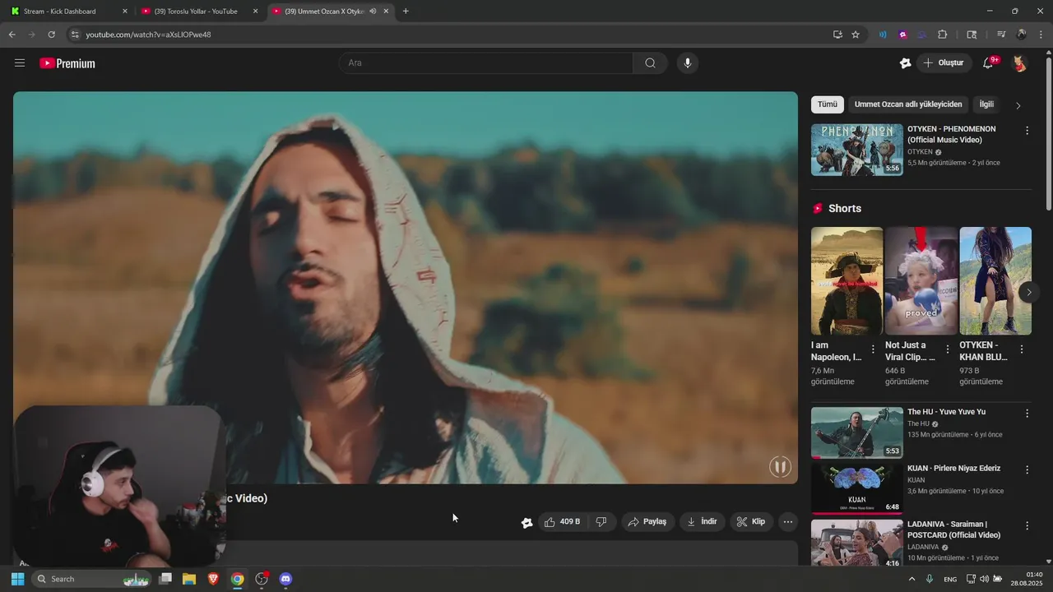Click the address bar URL

click(148, 35)
